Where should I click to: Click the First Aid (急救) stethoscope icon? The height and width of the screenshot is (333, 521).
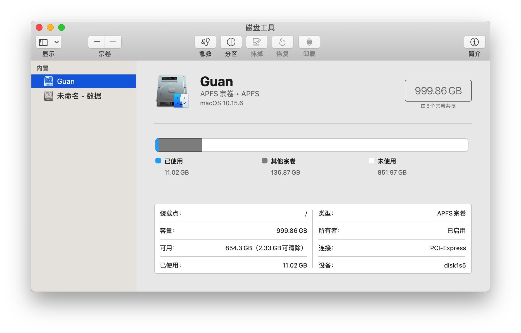pyautogui.click(x=205, y=42)
